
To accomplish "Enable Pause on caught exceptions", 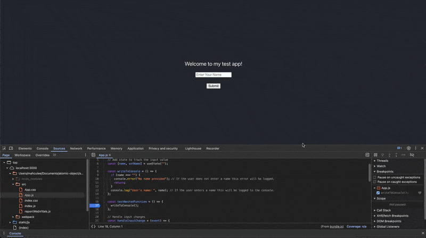I will coord(375,182).
